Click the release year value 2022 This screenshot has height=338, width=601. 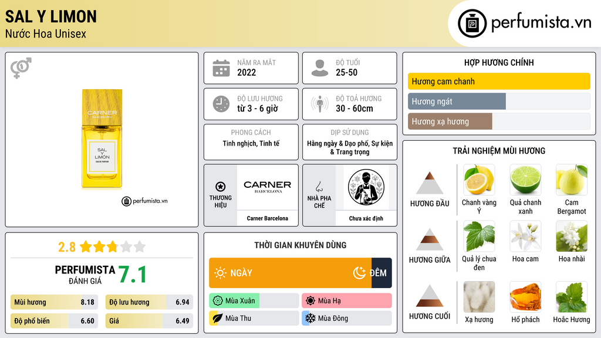pos(247,72)
